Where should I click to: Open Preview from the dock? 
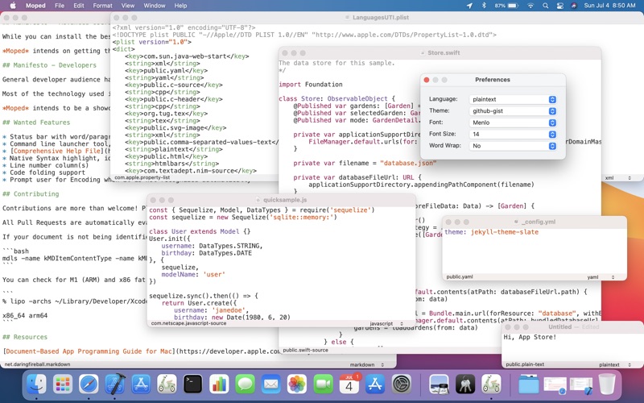pos(439,385)
